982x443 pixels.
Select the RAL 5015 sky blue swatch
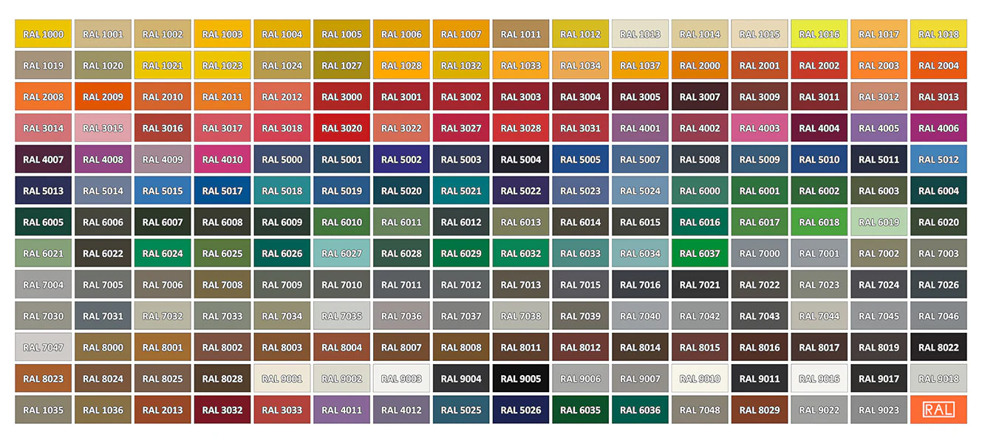[x=163, y=190]
